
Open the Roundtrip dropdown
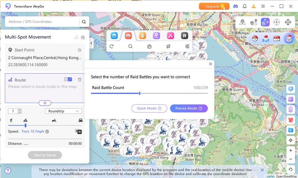tap(63, 111)
